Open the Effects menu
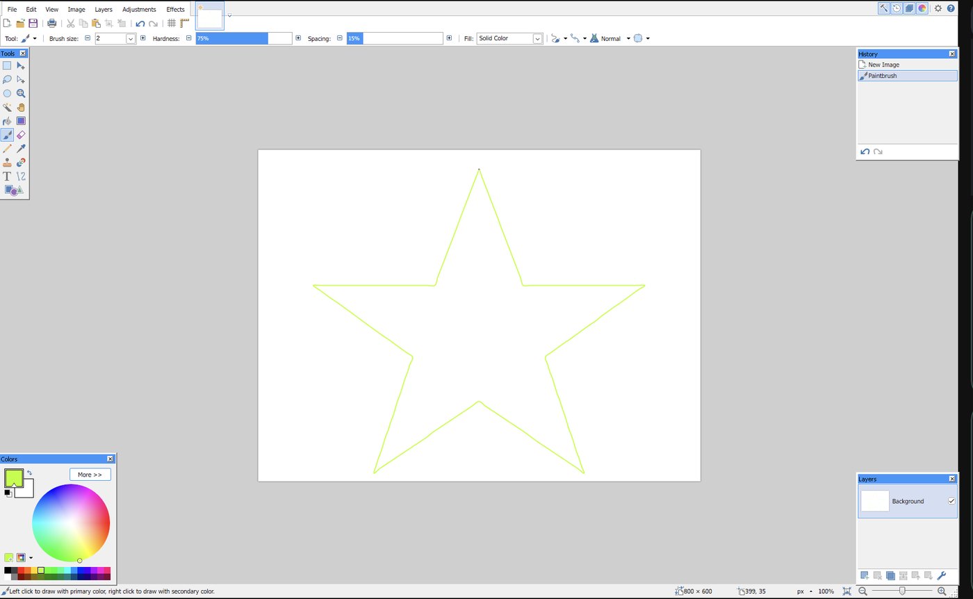973x599 pixels. point(175,10)
